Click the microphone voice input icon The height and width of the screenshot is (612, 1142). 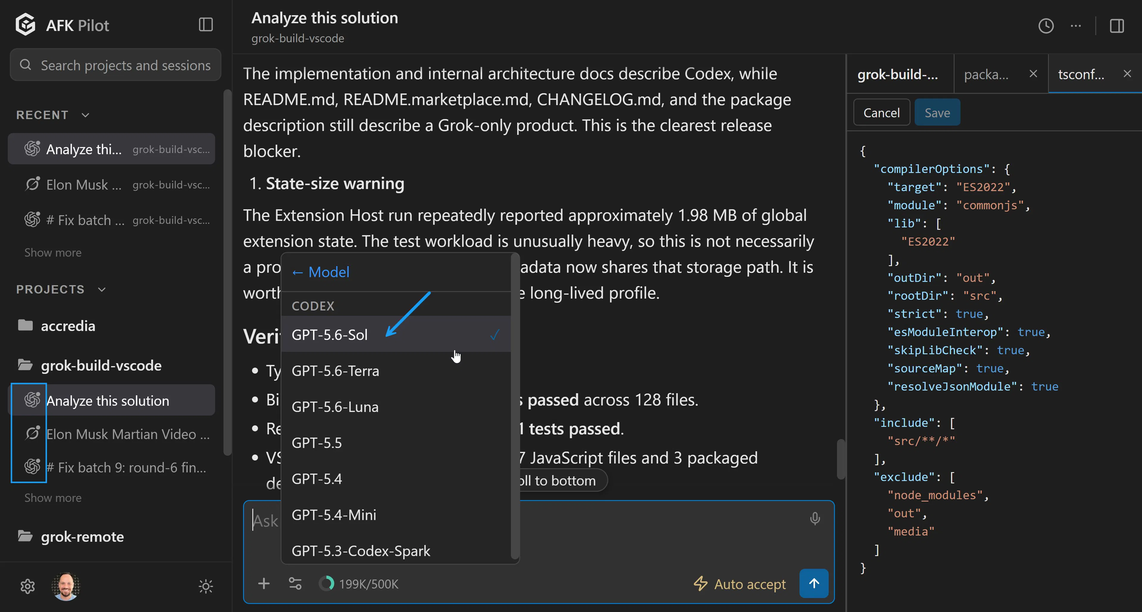pyautogui.click(x=815, y=519)
